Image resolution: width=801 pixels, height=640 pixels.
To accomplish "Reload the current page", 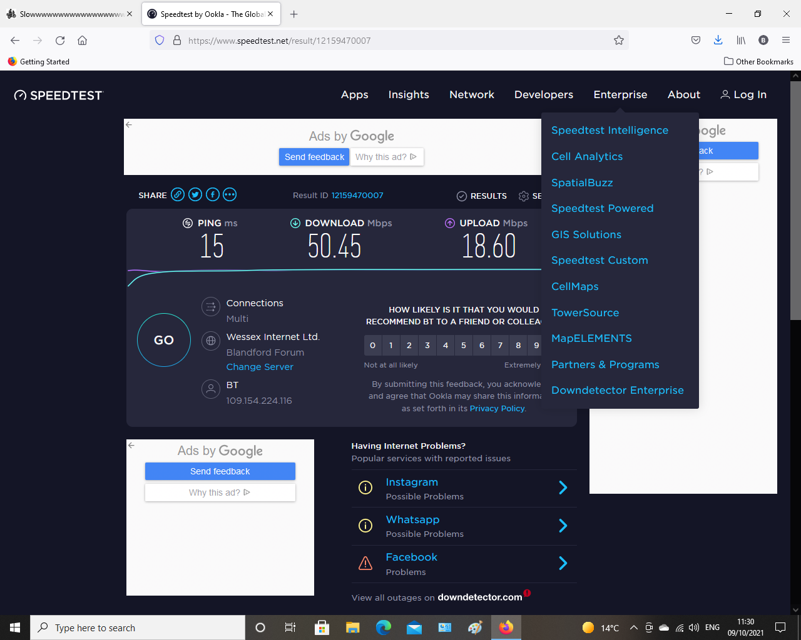I will tap(60, 41).
